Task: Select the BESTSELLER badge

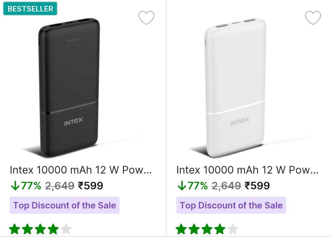Action: 30,9
